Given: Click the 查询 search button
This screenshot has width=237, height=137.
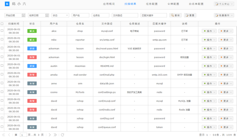Looking at the screenshot, I should [175, 15].
